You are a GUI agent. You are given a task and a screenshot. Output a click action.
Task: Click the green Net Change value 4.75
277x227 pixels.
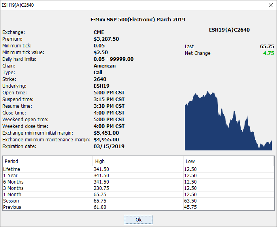tap(269, 53)
